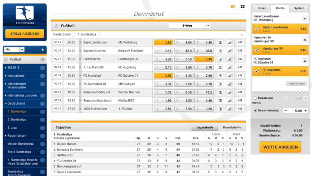Uncheck Hamburger SV selection in bet slip
The image size is (312, 176).
pyautogui.click(x=257, y=50)
